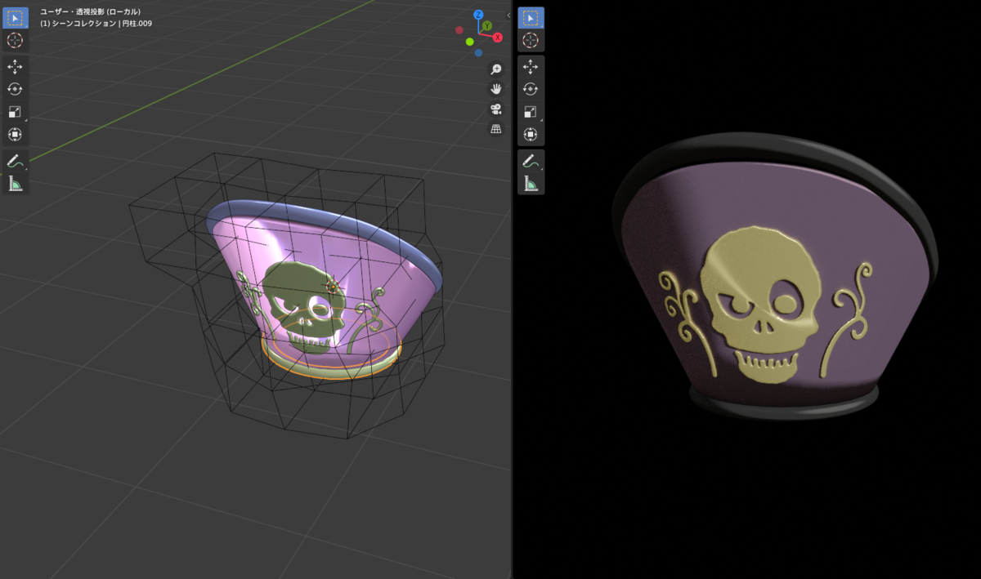Screen dimensions: 981x579
Task: Click the green Y axis on gizmo
Action: (486, 26)
